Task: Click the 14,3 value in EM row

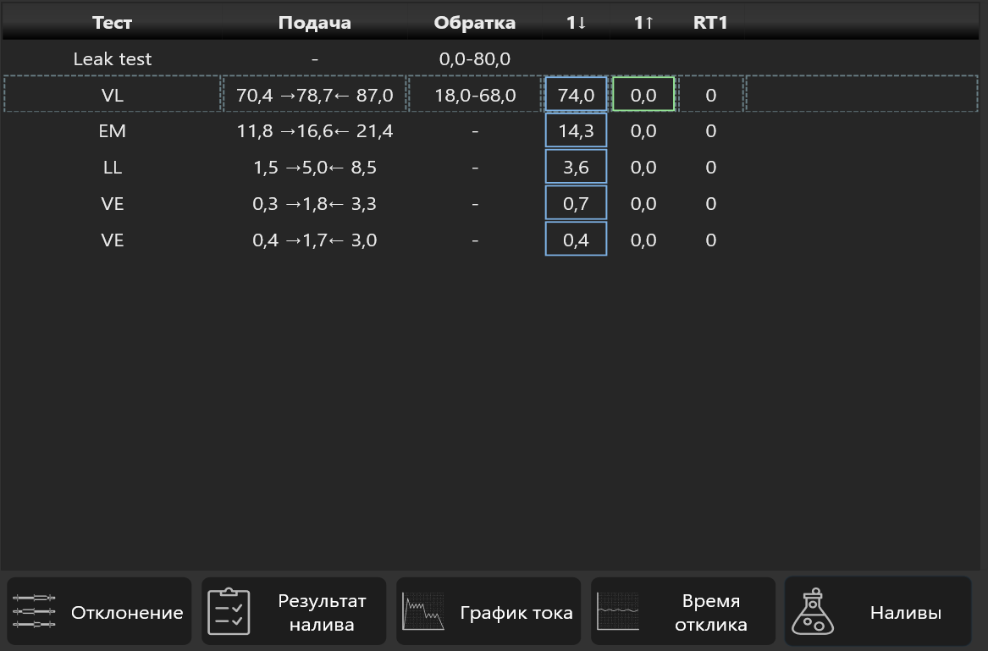Action: 576,130
